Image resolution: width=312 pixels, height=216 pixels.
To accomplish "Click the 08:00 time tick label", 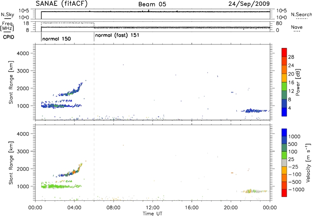I will (113, 208).
